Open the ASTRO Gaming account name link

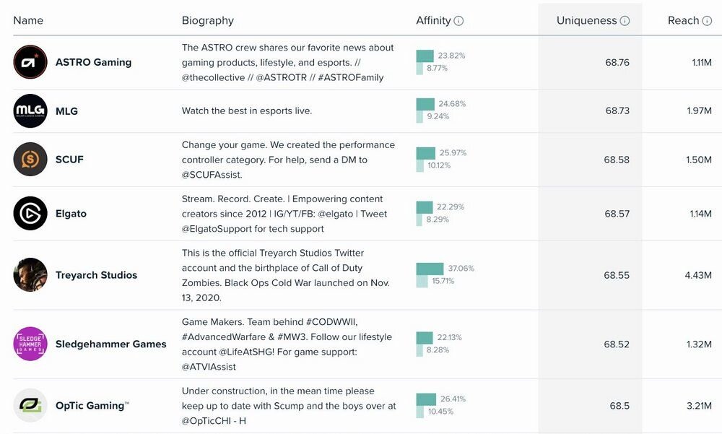point(93,62)
